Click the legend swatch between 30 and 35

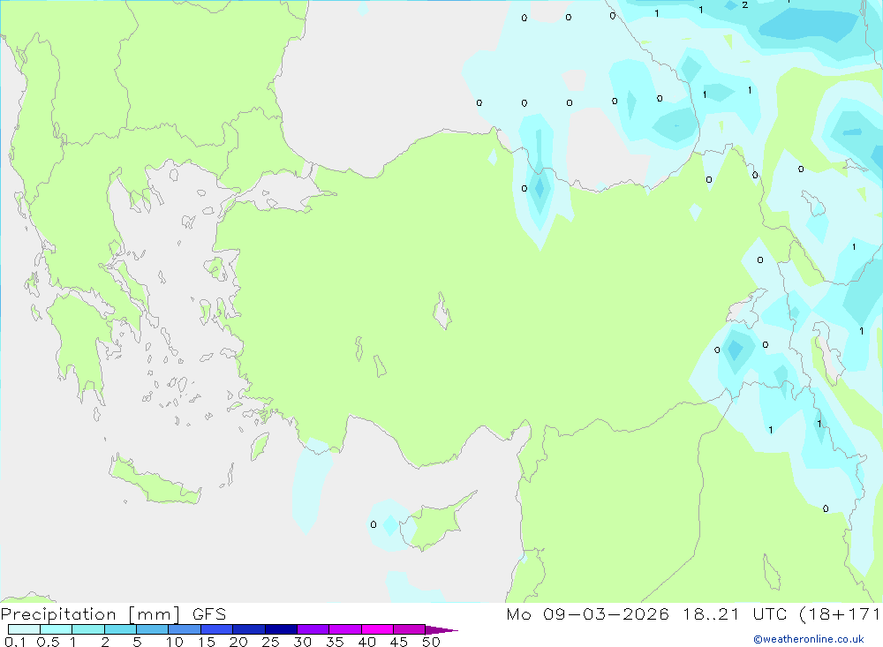(x=313, y=629)
